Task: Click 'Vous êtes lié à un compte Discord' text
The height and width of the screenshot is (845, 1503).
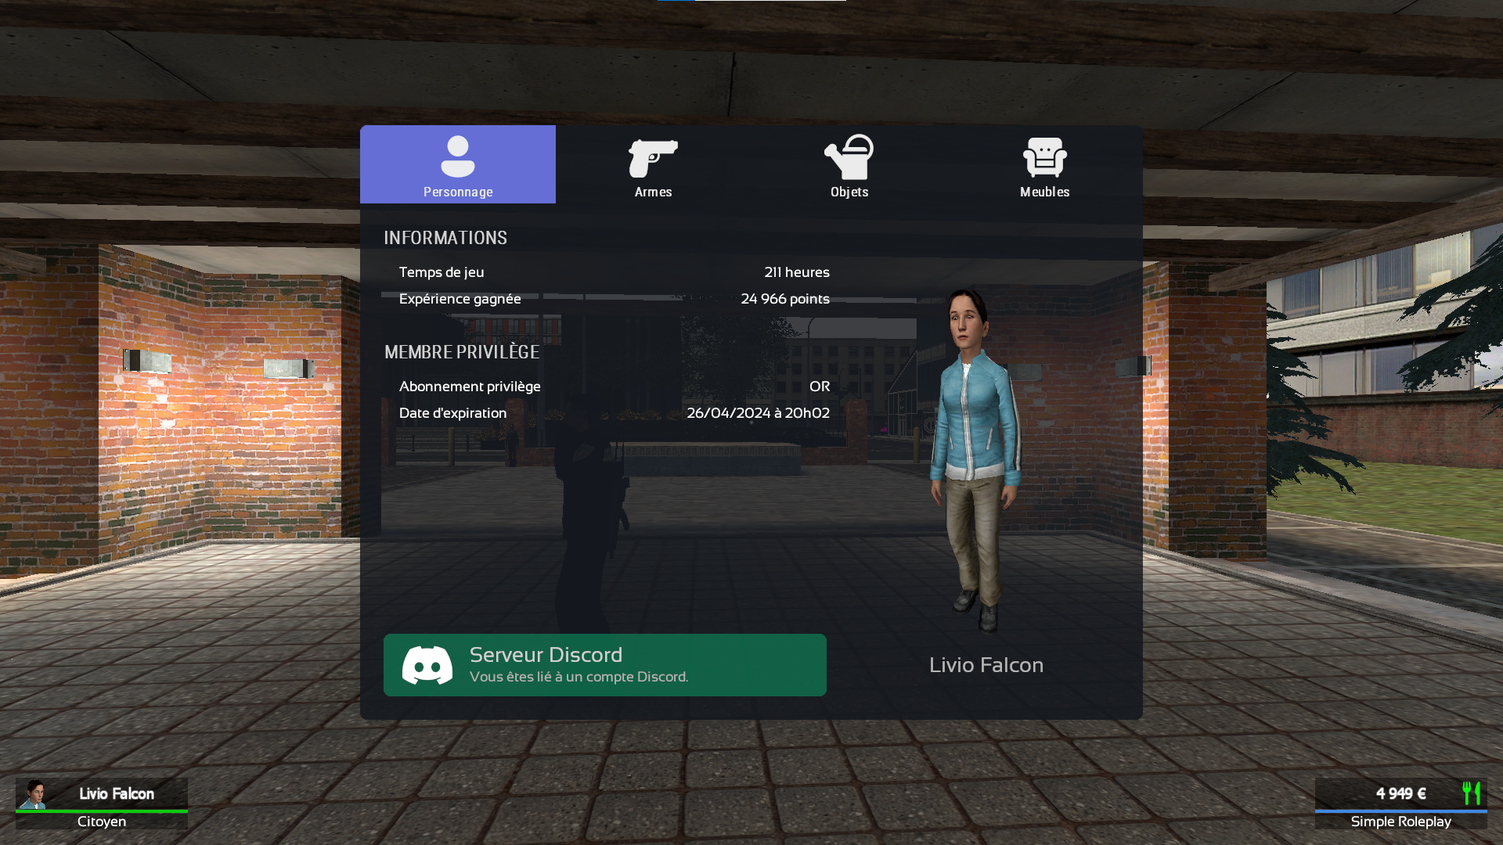Action: tap(578, 677)
